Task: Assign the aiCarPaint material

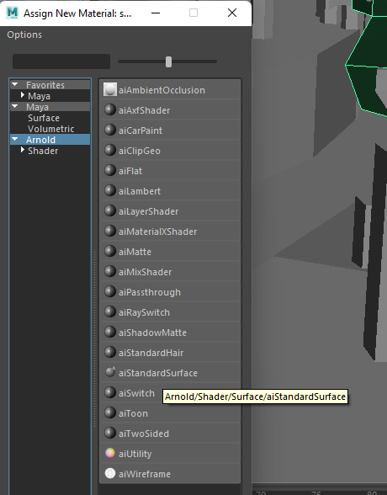Action: pyautogui.click(x=170, y=130)
